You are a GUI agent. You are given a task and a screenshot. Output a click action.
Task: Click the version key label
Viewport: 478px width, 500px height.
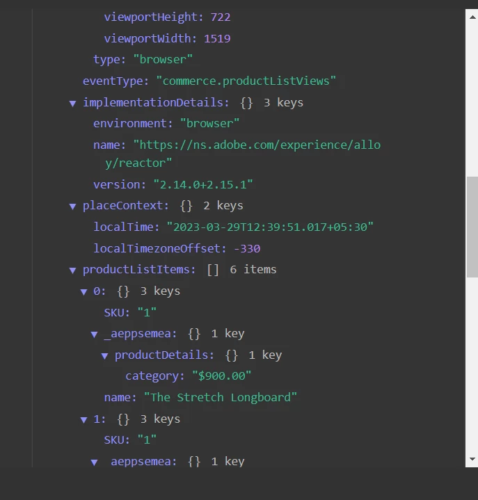[x=120, y=184]
